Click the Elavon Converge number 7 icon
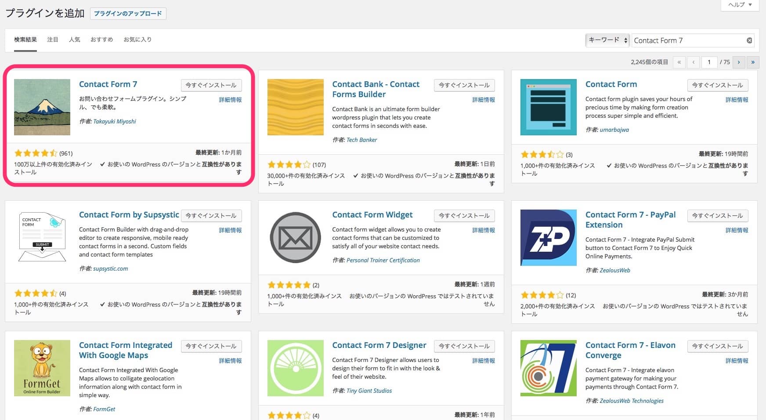 click(548, 368)
